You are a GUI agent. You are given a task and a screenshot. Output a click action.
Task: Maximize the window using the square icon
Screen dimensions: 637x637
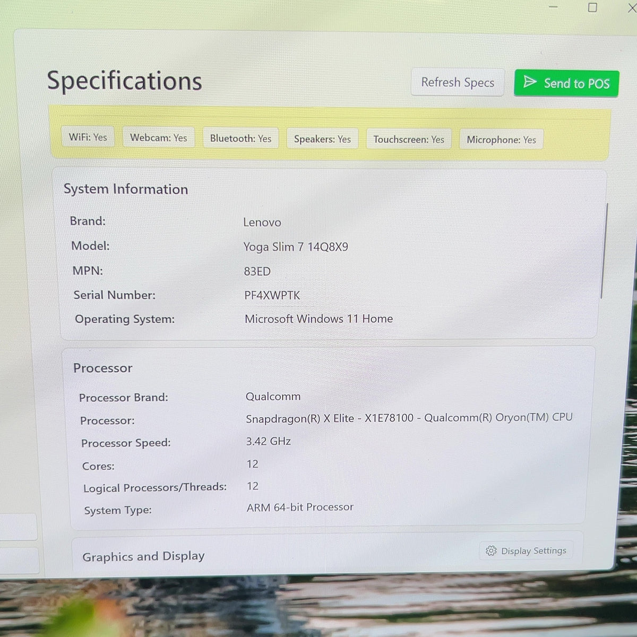592,7
